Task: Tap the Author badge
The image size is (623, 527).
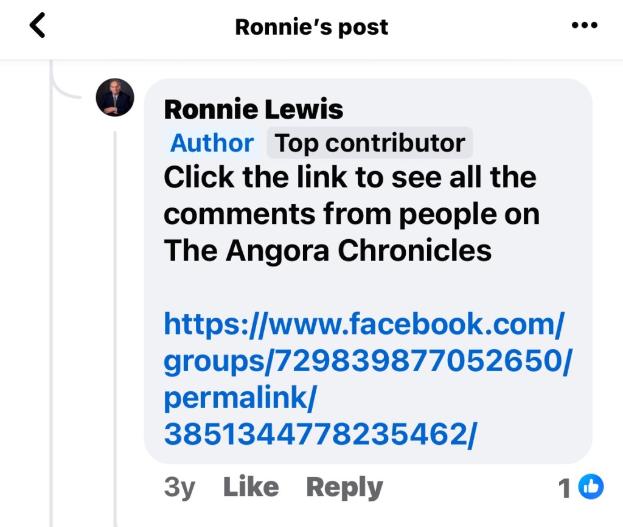Action: 212,143
